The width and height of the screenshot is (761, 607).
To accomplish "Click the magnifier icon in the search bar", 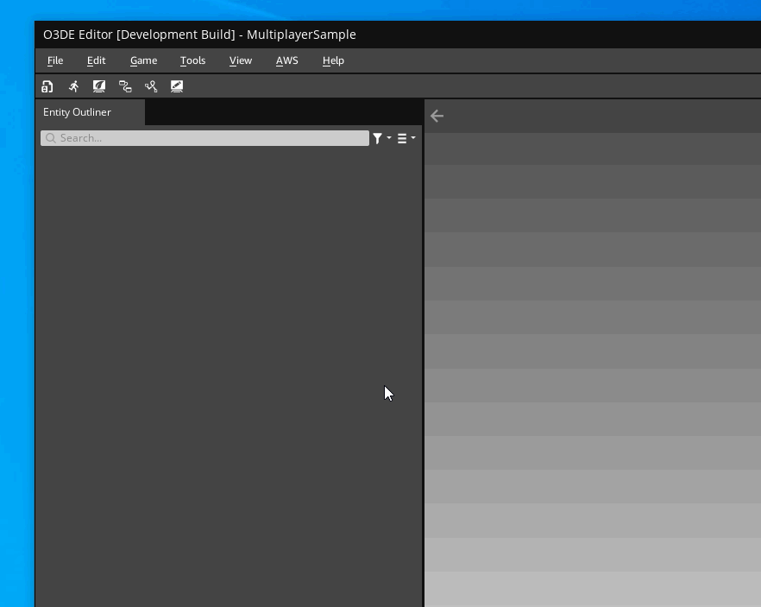I will 51,138.
